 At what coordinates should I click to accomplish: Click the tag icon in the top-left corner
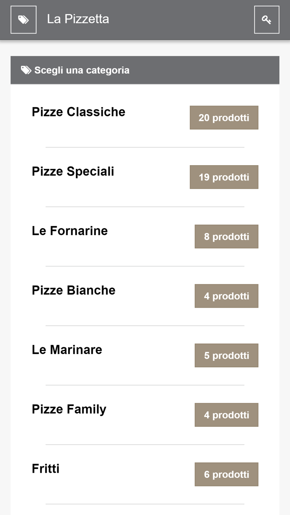pyautogui.click(x=23, y=19)
